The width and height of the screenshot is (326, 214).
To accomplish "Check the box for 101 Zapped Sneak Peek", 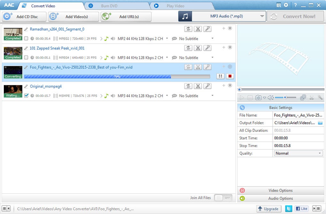I will click(26, 57).
